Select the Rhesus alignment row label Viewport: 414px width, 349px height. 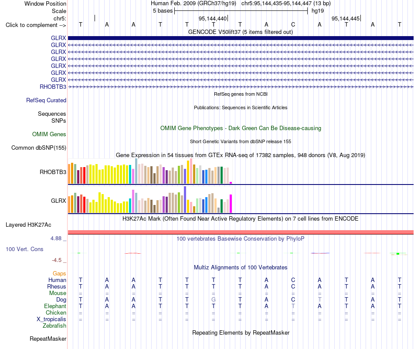57,286
